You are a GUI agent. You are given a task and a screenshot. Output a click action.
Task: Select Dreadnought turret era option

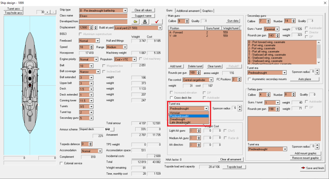tap(189, 119)
